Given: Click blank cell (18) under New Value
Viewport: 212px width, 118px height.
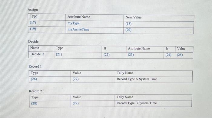Looking at the screenshot, I should click(159, 24).
